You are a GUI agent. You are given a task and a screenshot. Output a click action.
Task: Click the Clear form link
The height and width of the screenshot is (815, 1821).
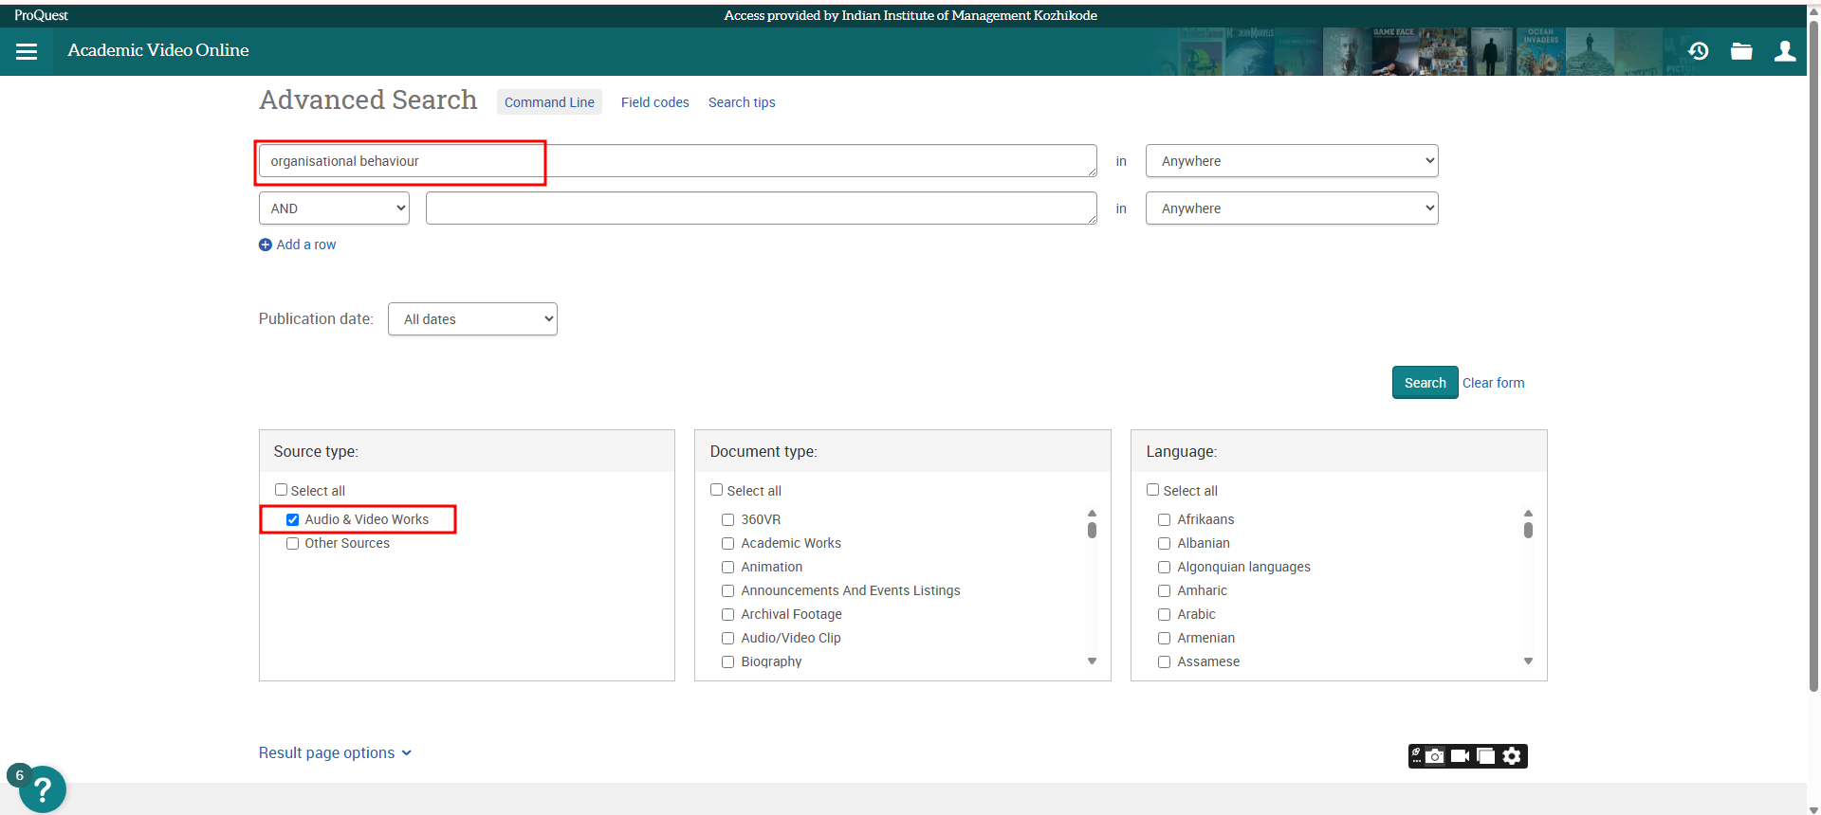click(1493, 383)
